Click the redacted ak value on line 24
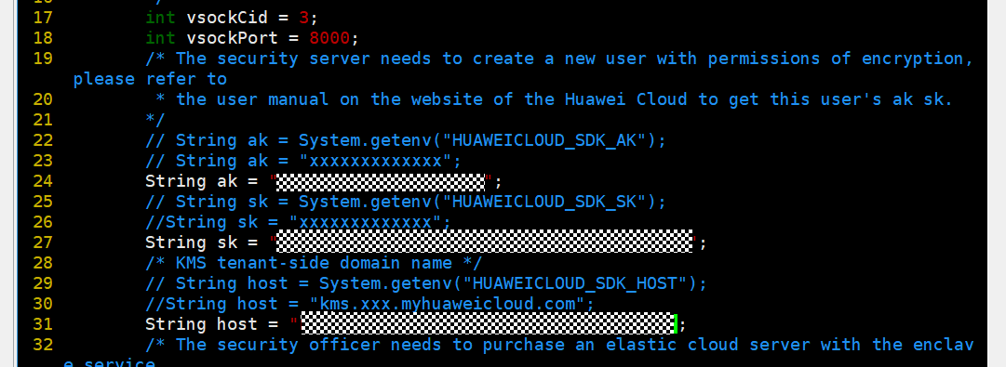This screenshot has width=1006, height=367. tap(381, 181)
